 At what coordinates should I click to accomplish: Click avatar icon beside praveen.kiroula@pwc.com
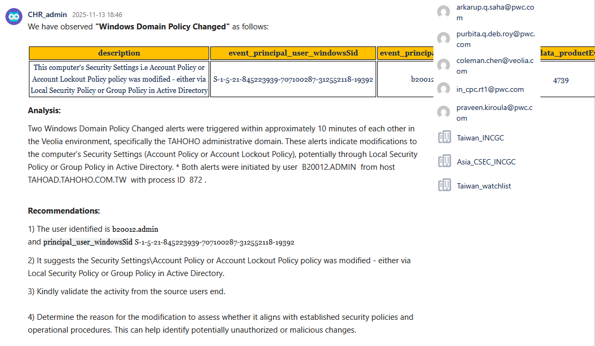coord(444,113)
